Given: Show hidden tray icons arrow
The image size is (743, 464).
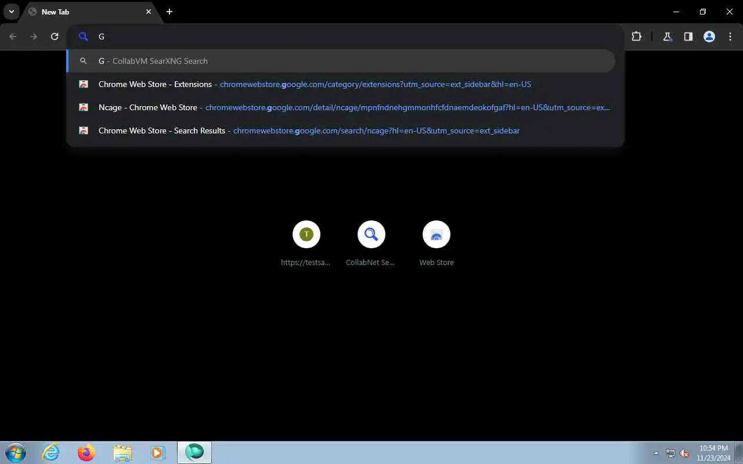Looking at the screenshot, I should tap(657, 453).
